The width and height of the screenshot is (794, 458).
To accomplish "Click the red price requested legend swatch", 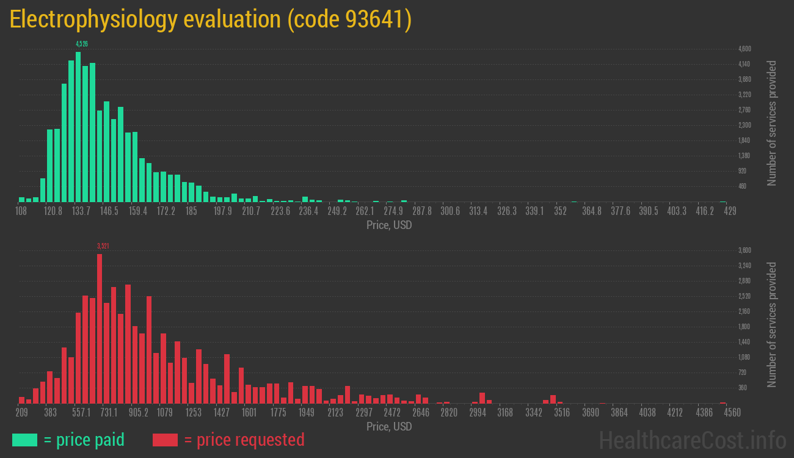I will tap(165, 440).
